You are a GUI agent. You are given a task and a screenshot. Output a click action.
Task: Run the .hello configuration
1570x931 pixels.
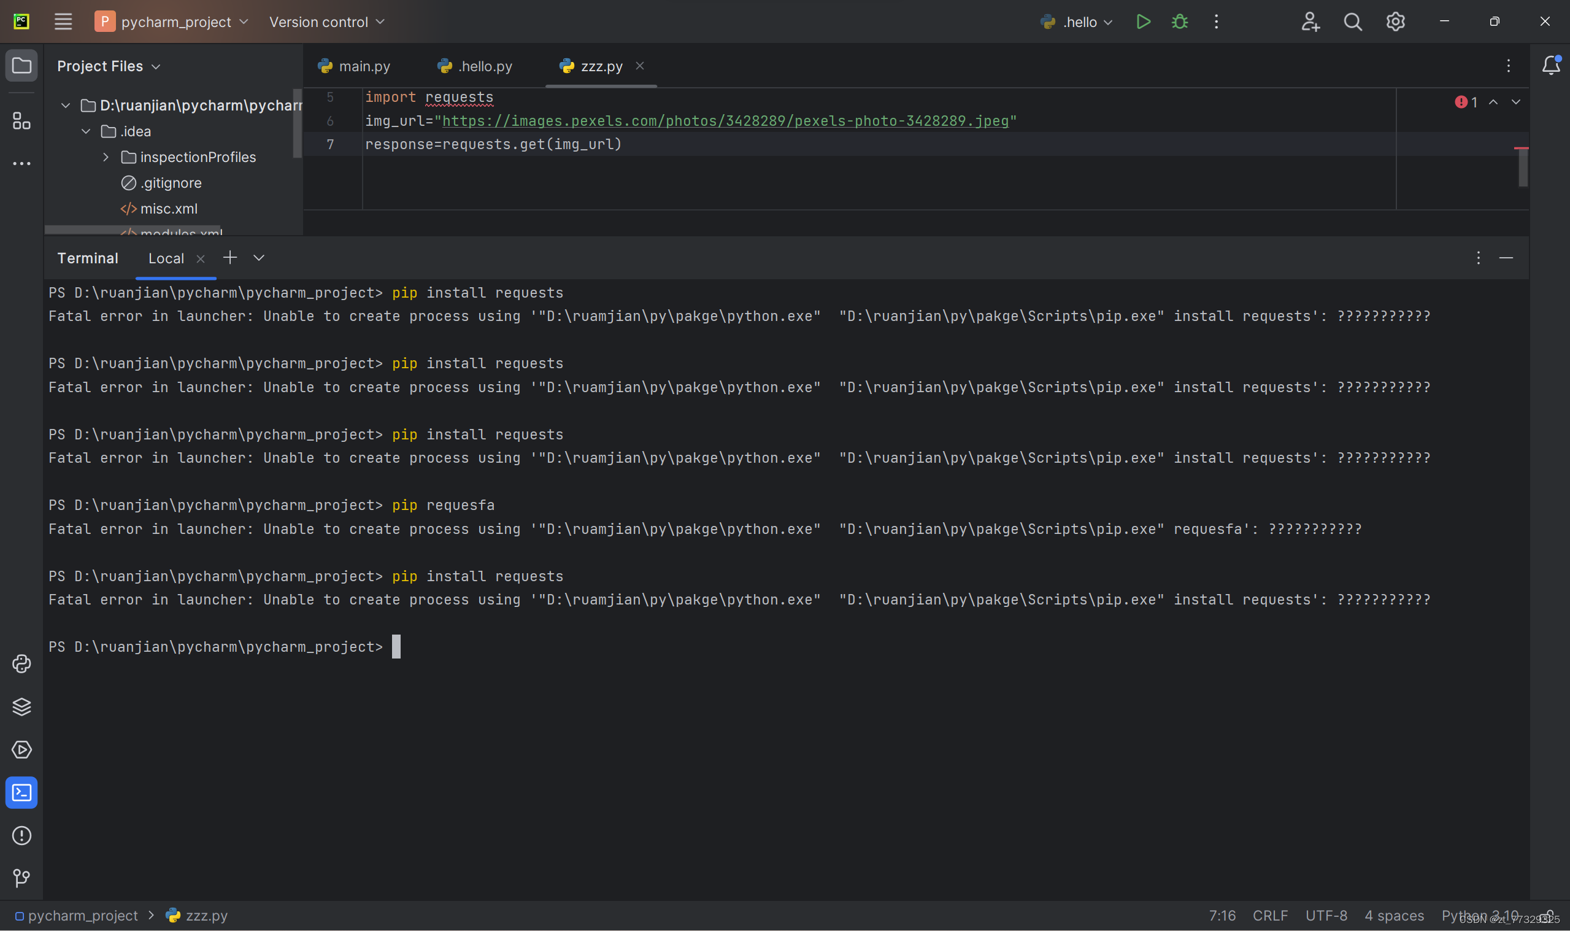tap(1142, 22)
